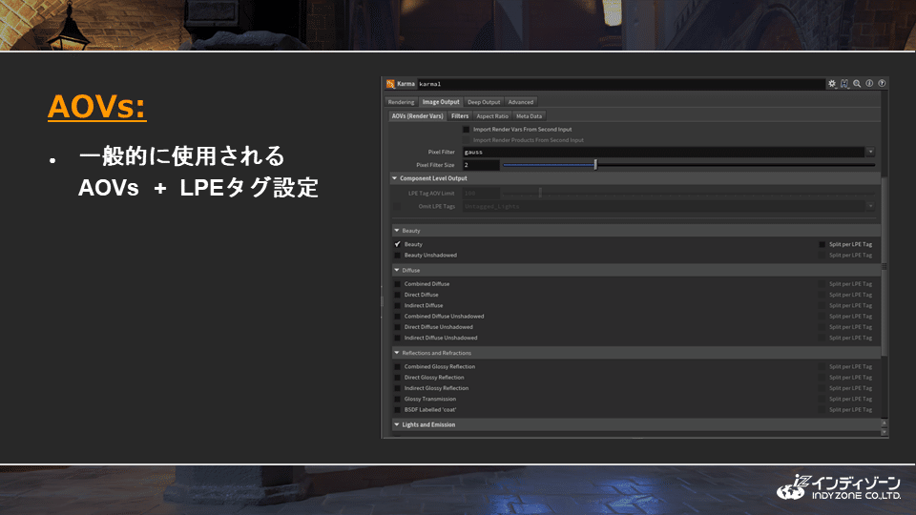Open the Meta Data subtab
This screenshot has width=916, height=515.
[529, 116]
